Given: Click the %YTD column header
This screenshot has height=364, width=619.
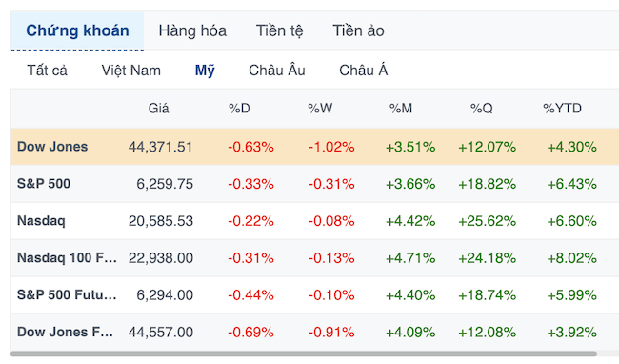Looking at the screenshot, I should pos(562,109).
